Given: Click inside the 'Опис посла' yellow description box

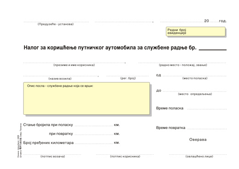Looking at the screenshot, I should click(x=86, y=98).
